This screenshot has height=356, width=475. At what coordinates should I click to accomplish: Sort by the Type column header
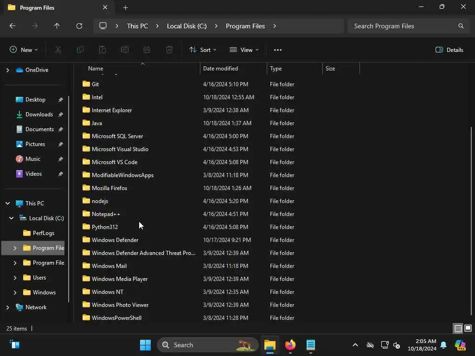click(295, 69)
